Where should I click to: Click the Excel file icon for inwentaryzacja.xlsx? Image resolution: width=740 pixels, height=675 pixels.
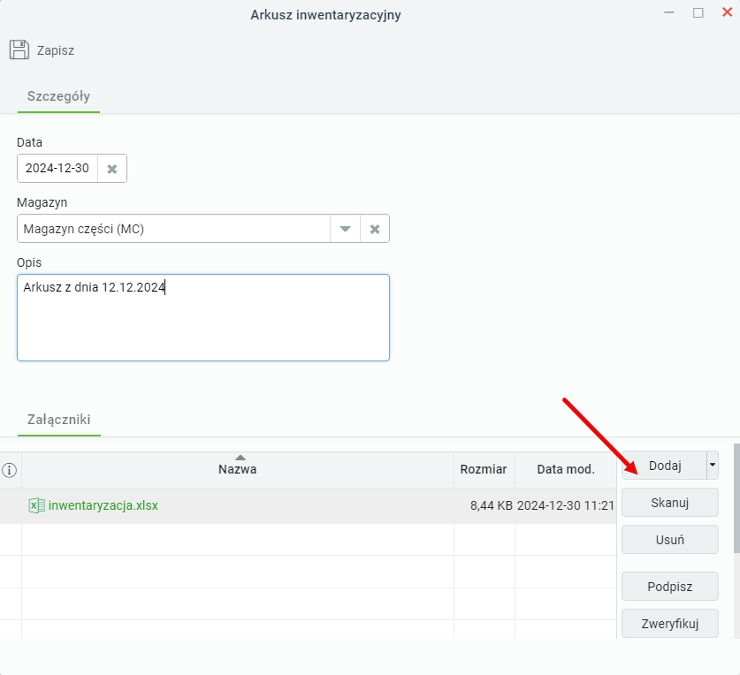tap(37, 505)
